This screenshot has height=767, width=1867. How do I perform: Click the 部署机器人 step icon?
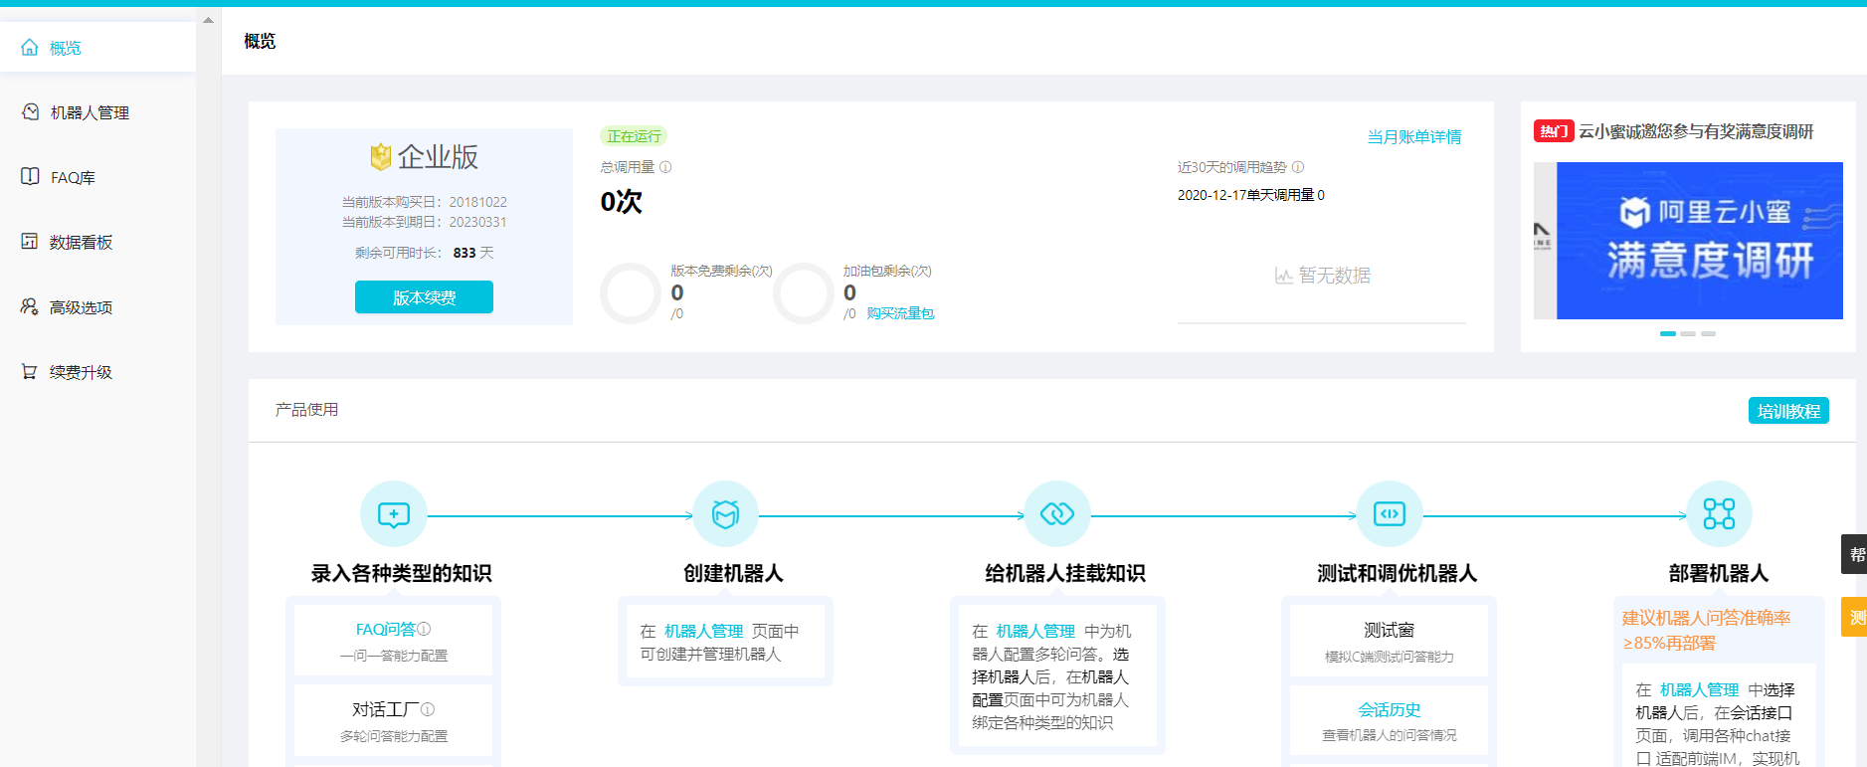pos(1719,514)
